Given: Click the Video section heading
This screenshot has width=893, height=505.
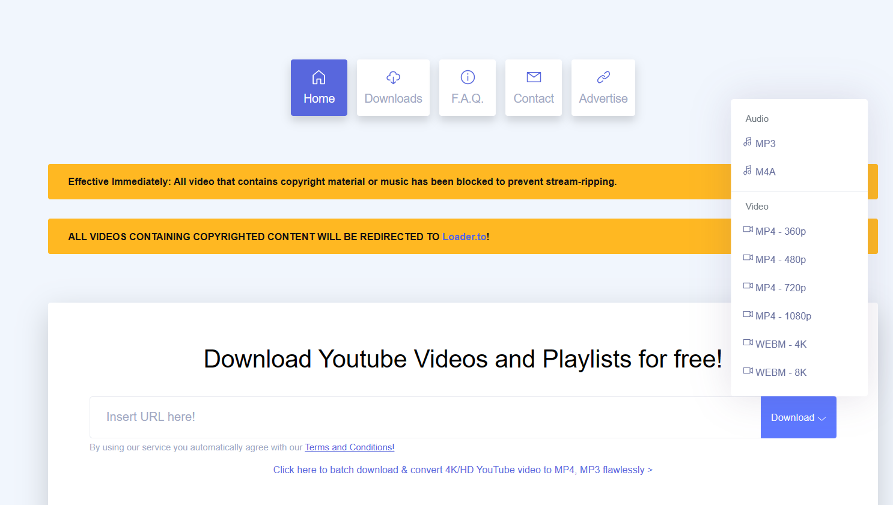Looking at the screenshot, I should pos(757,207).
